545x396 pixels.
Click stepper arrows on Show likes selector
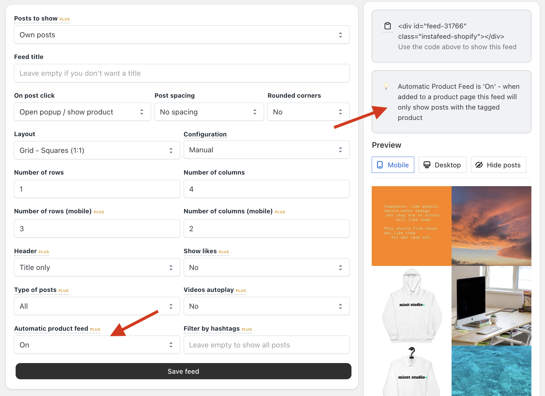341,267
